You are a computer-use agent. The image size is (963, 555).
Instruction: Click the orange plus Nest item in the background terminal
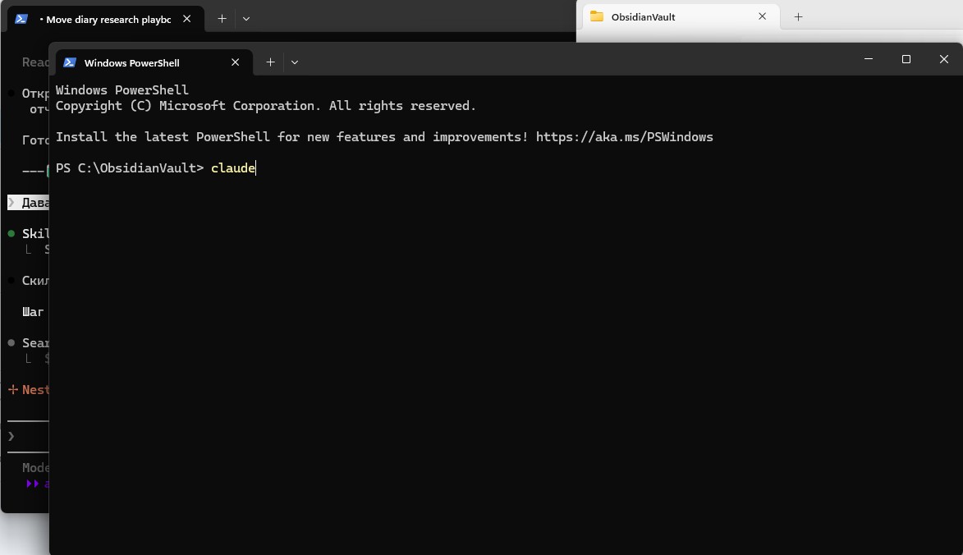click(28, 390)
